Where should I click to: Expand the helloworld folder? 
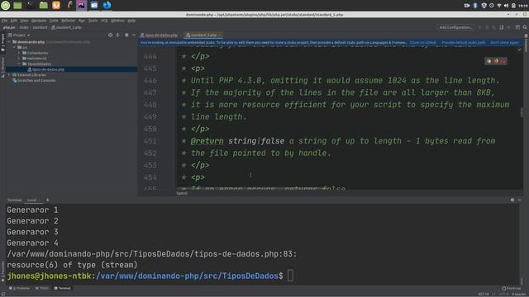(19, 59)
